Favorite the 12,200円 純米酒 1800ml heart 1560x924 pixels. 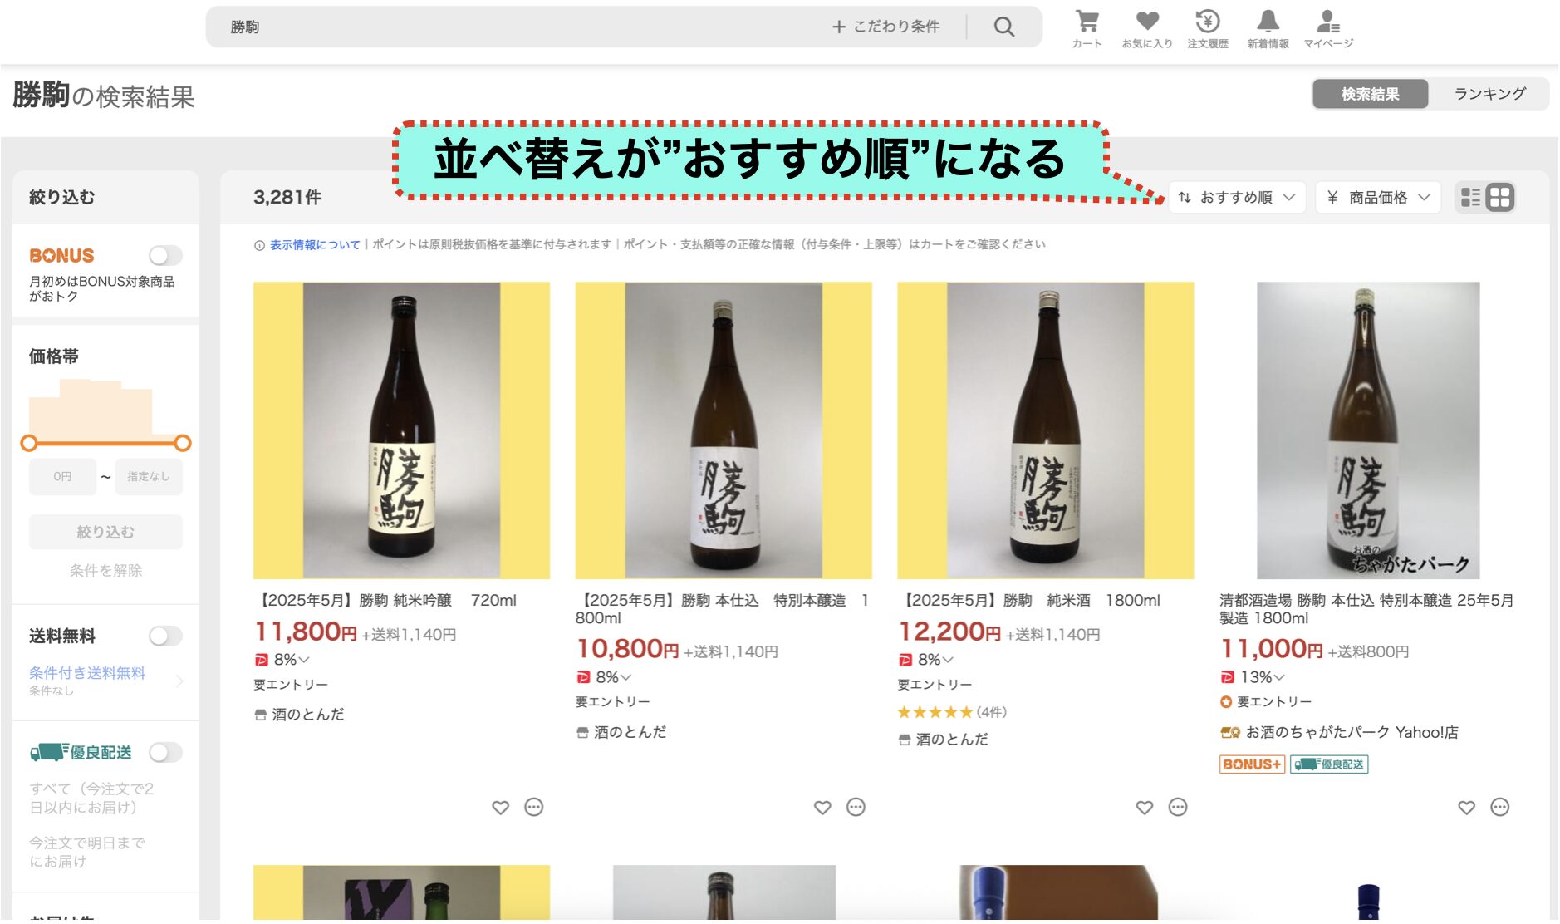(x=1145, y=808)
